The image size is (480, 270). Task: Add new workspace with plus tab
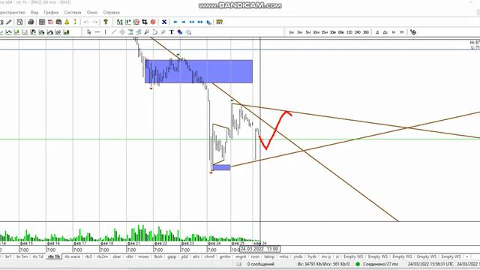[x=467, y=256]
